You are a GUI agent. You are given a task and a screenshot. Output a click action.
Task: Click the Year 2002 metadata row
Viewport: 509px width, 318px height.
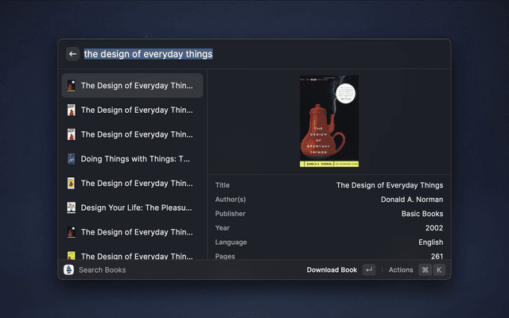pyautogui.click(x=328, y=228)
